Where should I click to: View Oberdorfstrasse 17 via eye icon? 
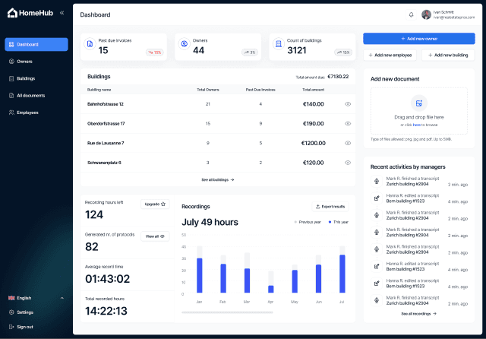348,124
